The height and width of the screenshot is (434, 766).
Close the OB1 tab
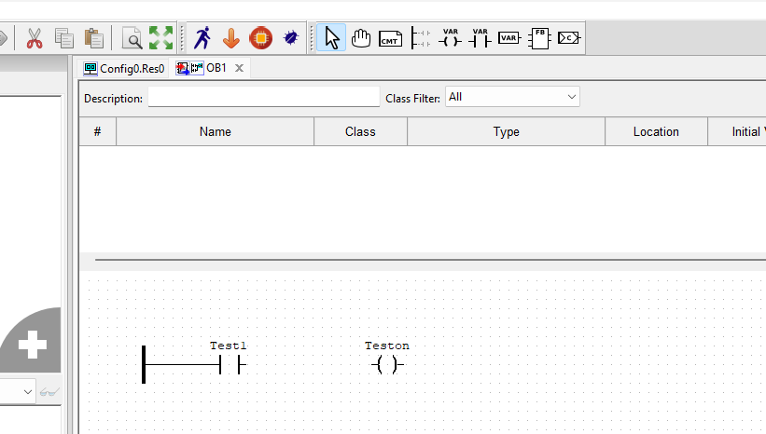tap(239, 68)
